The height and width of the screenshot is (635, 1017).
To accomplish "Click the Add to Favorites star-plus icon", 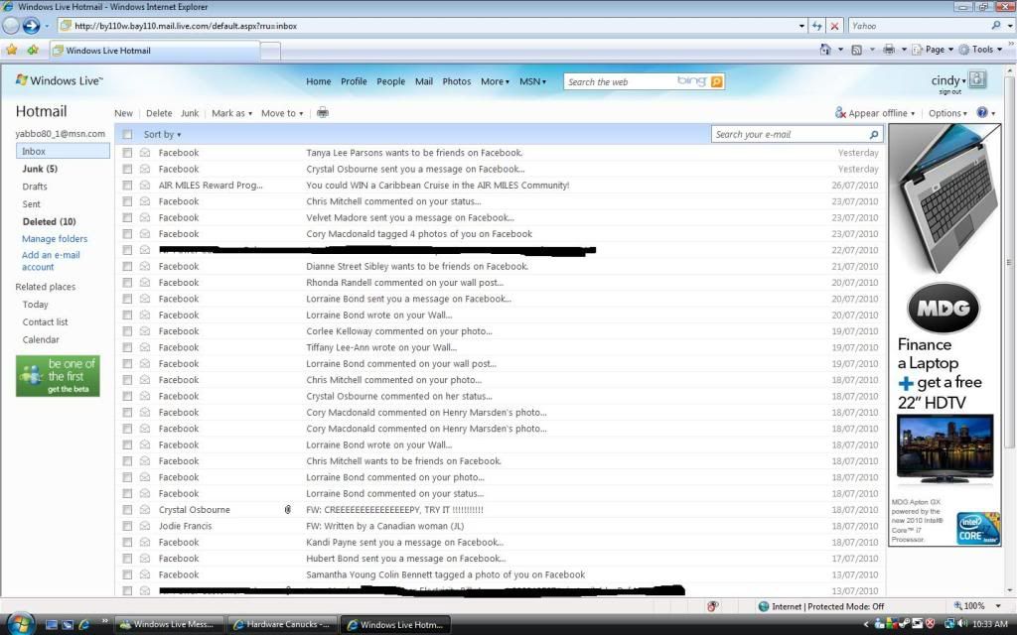I will (33, 50).
